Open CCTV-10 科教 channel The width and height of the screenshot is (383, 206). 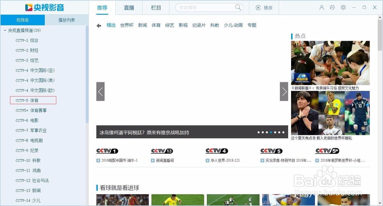click(x=28, y=160)
